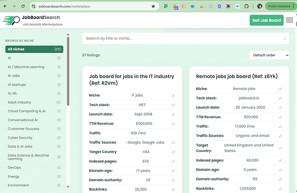
Task: Choose the DevOps niche
Action: (x=34, y=168)
